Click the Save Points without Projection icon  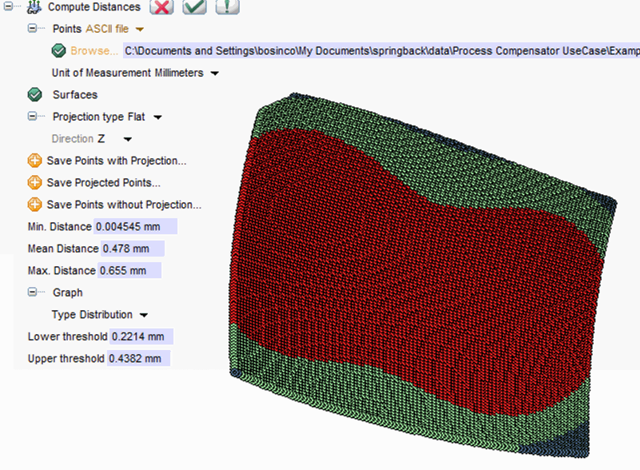coord(33,204)
